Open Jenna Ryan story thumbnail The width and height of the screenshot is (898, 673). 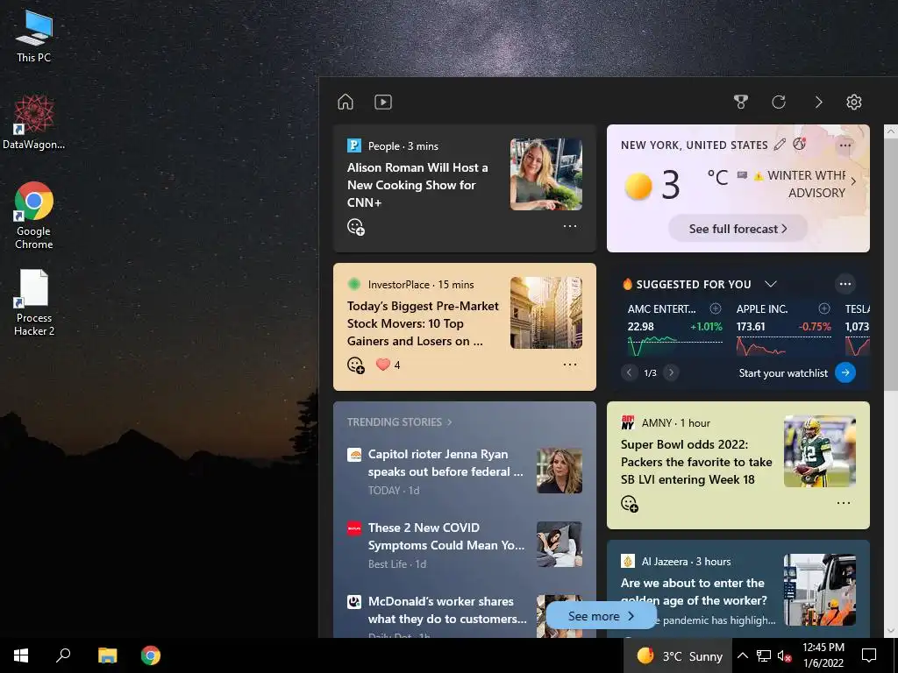pyautogui.click(x=559, y=471)
